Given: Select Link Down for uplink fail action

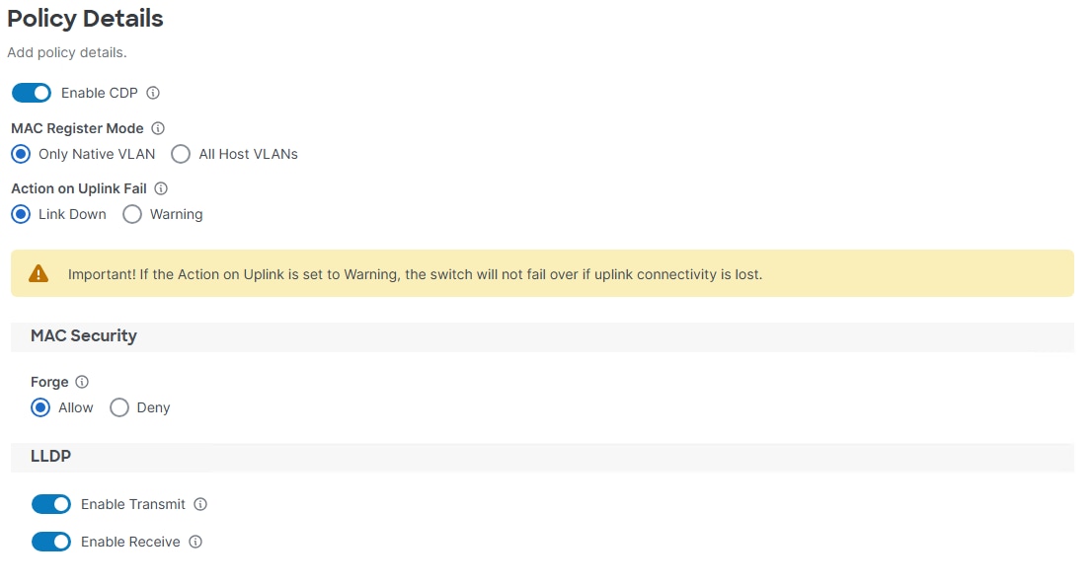Looking at the screenshot, I should 21,214.
